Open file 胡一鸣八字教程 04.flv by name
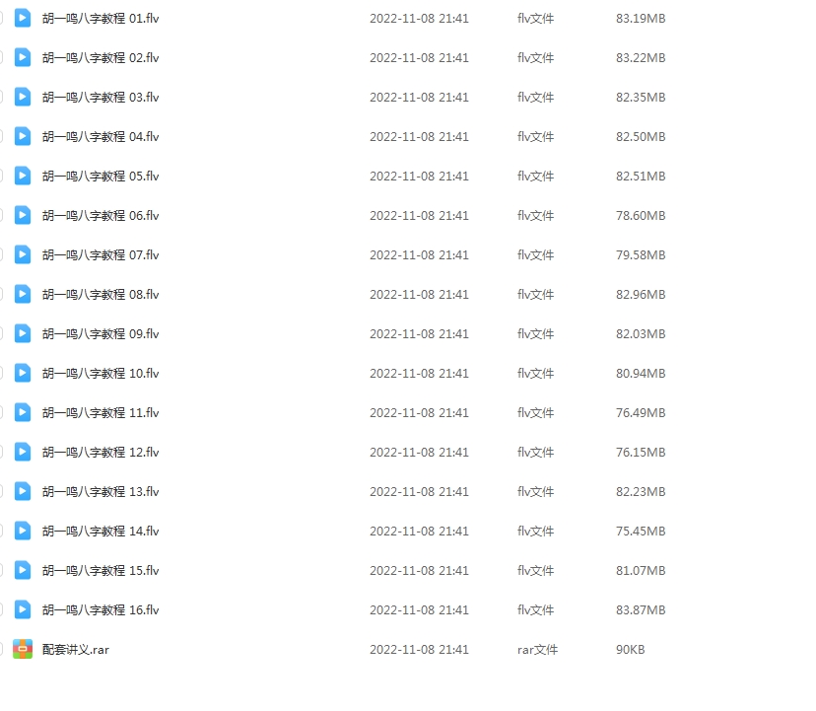Viewport: 816px width, 711px height. [101, 136]
